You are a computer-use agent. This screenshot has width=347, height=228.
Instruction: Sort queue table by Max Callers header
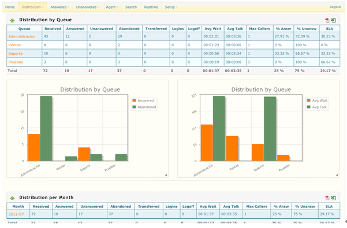pos(260,29)
